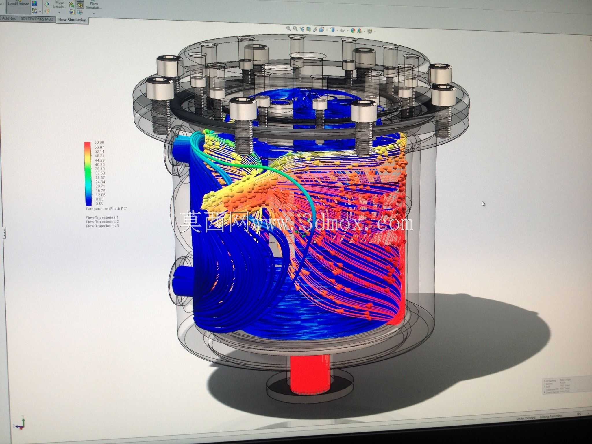592x444 pixels.
Task: Click the green diamond insert icon
Action: pyautogui.click(x=47, y=4)
